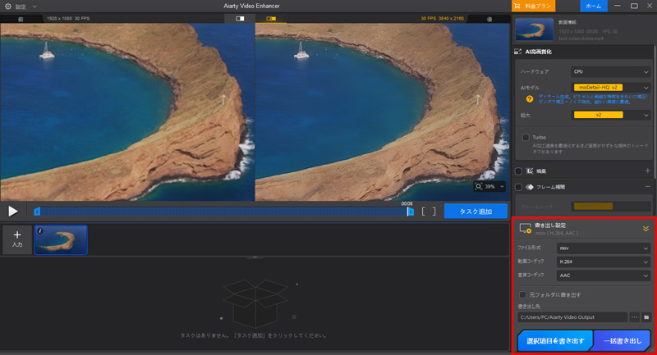The image size is (657, 355).
Task: Add input file with plus button
Action: tap(17, 239)
